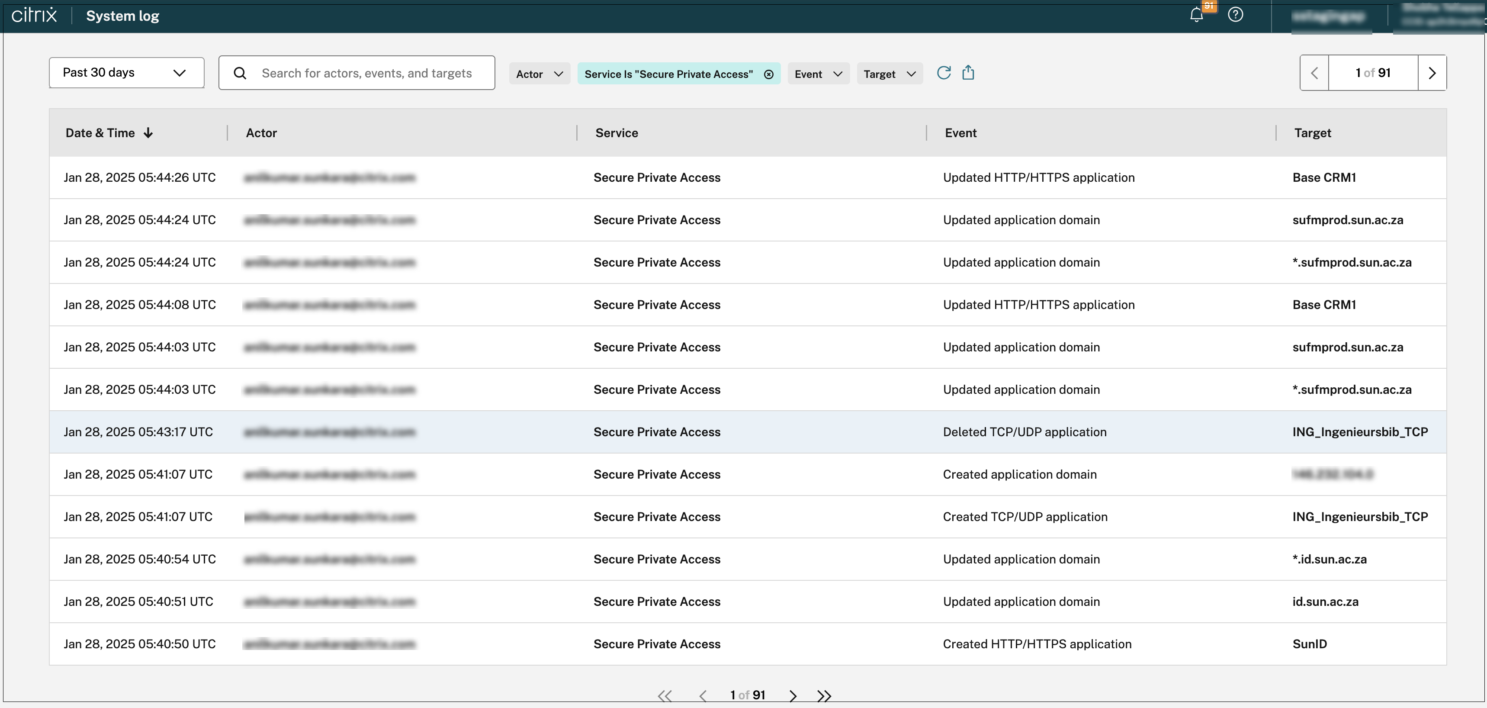This screenshot has height=708, width=1487.
Task: Click the Citrix logo
Action: 34,15
